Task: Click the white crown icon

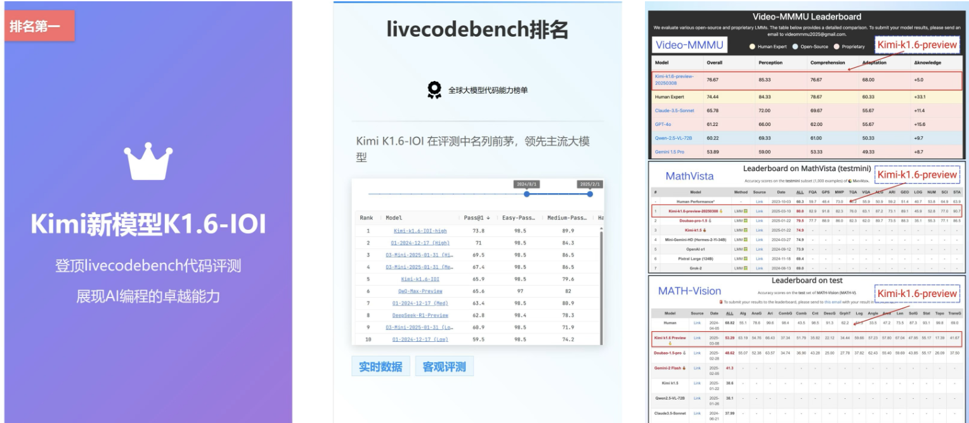Action: (148, 161)
